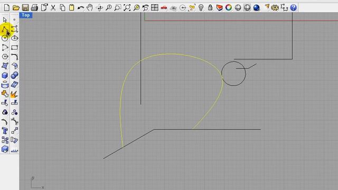Select the pointer tool in the sidebar
This screenshot has width=338, height=190.
pyautogui.click(x=5, y=20)
